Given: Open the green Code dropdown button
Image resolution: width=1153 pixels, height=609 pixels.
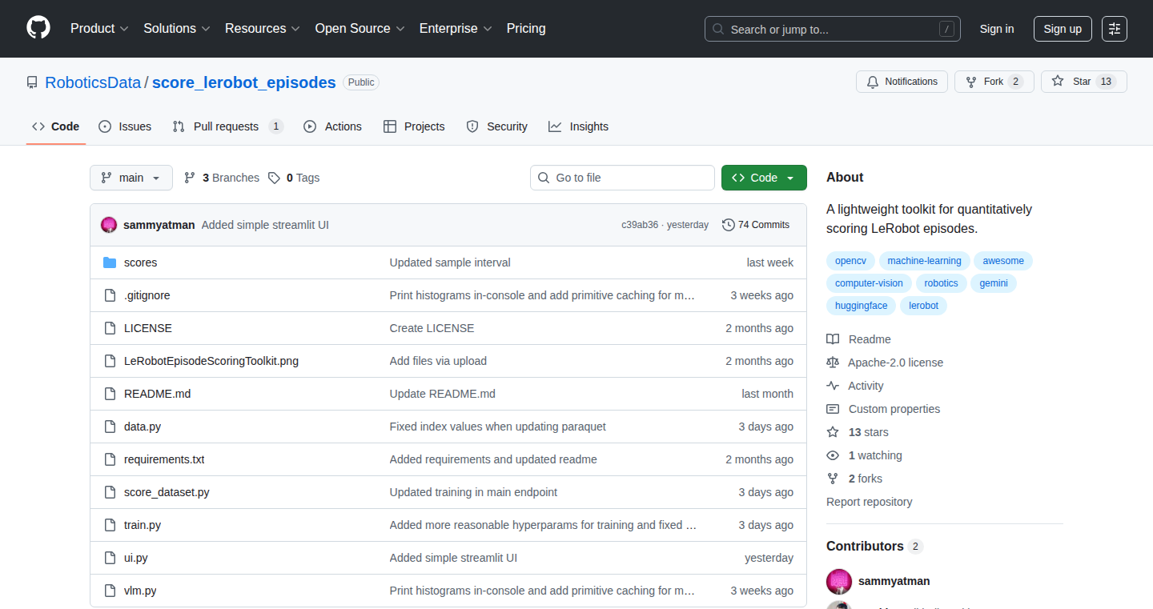Looking at the screenshot, I should click(764, 178).
